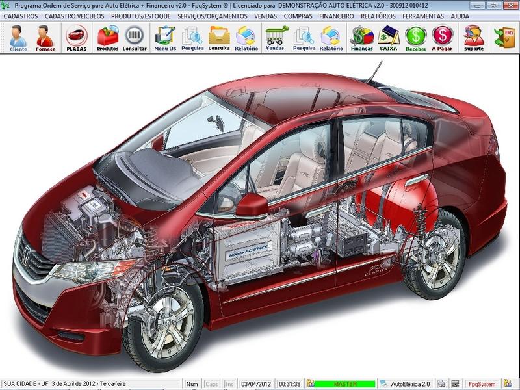Click the icon right of the FpqSystem panel
This screenshot has width=520, height=390.
click(x=508, y=383)
